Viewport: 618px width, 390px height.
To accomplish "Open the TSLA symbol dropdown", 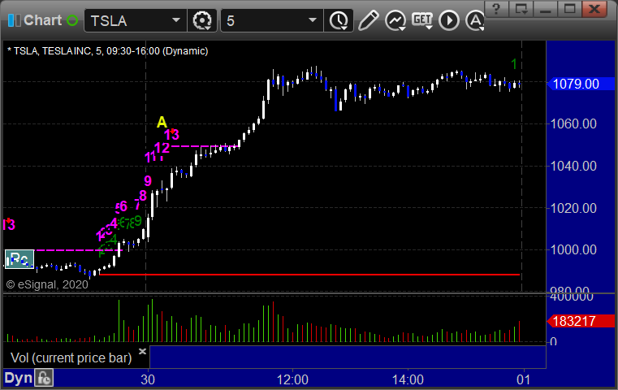I will tap(175, 20).
